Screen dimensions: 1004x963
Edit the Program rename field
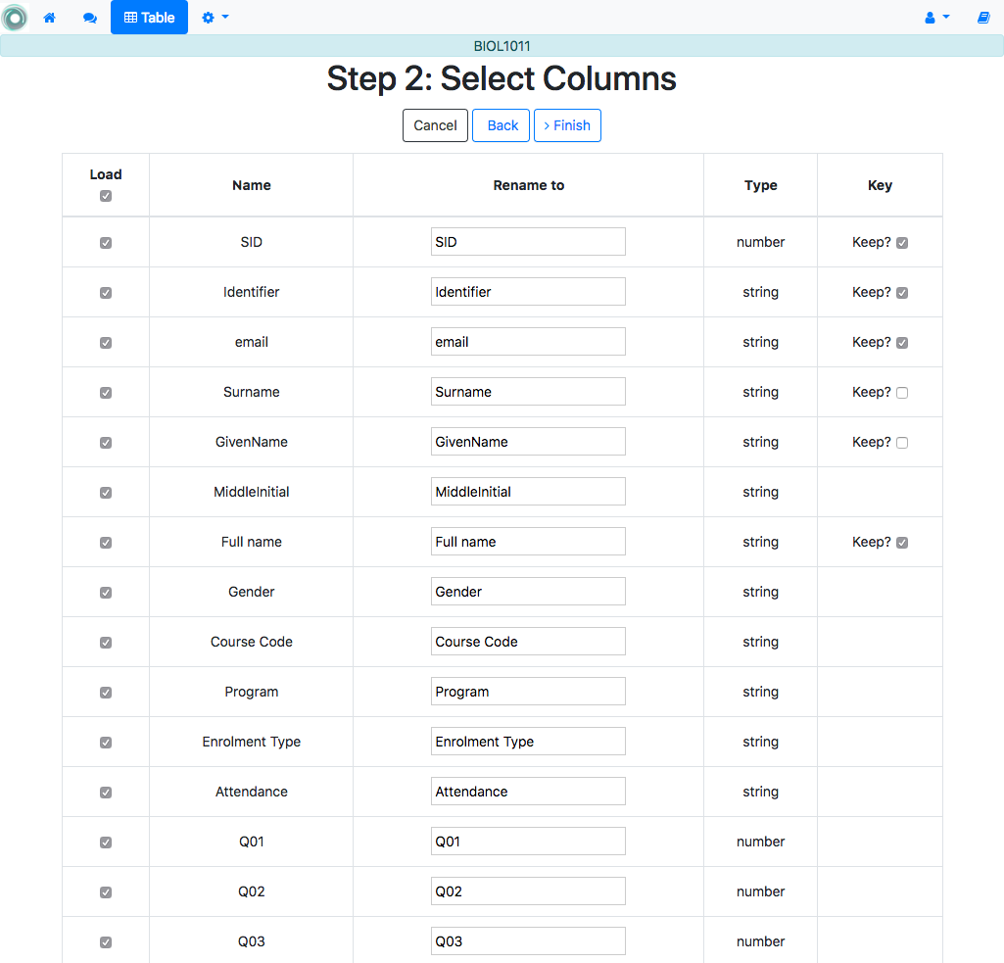[x=528, y=691]
